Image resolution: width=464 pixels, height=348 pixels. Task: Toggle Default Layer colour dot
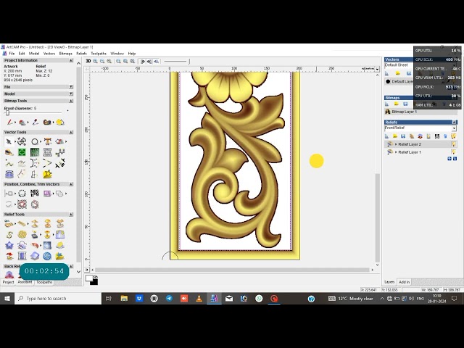click(x=388, y=81)
